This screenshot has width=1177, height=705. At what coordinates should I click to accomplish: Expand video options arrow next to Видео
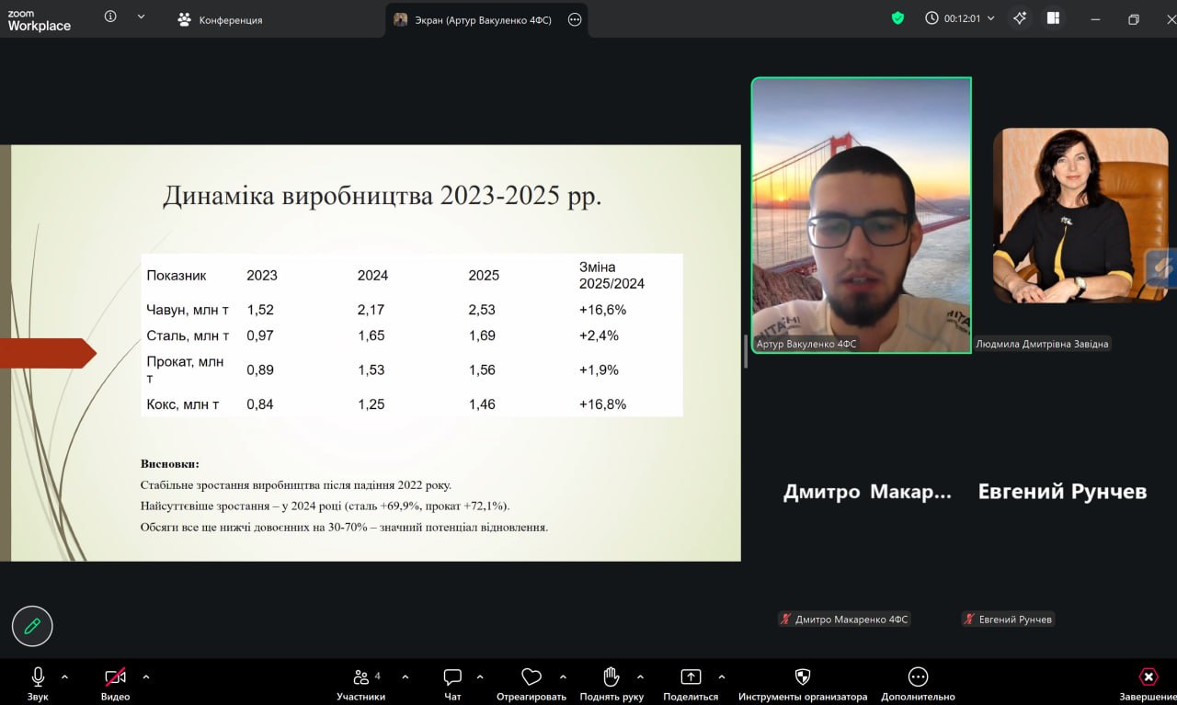[146, 677]
